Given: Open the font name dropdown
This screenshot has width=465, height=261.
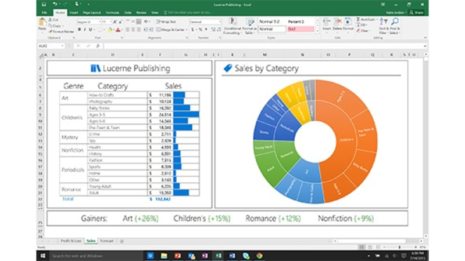Looking at the screenshot, I should [99, 22].
